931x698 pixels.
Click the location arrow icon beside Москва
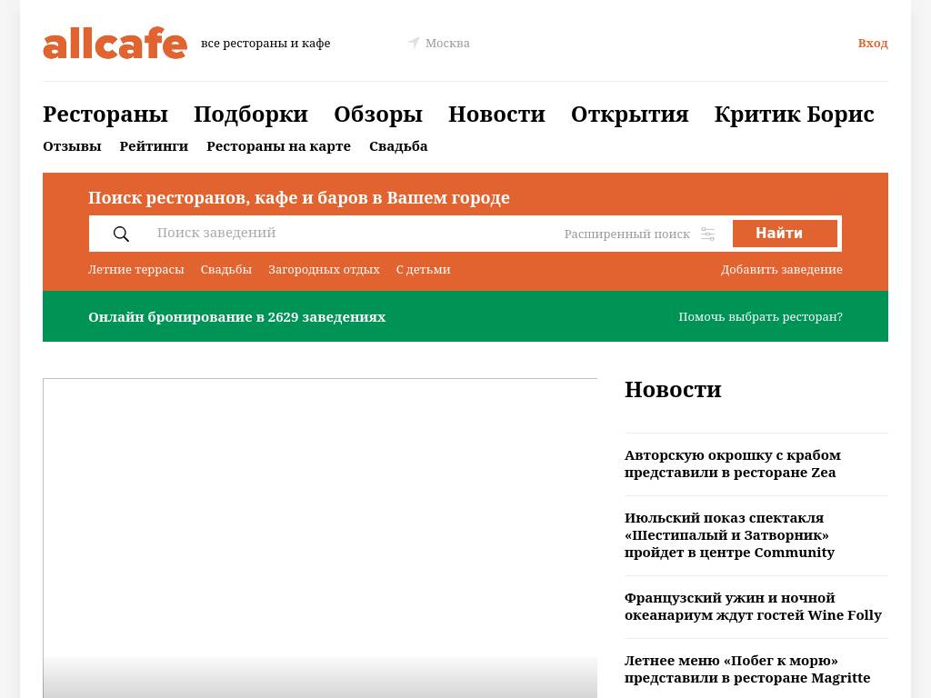(414, 43)
